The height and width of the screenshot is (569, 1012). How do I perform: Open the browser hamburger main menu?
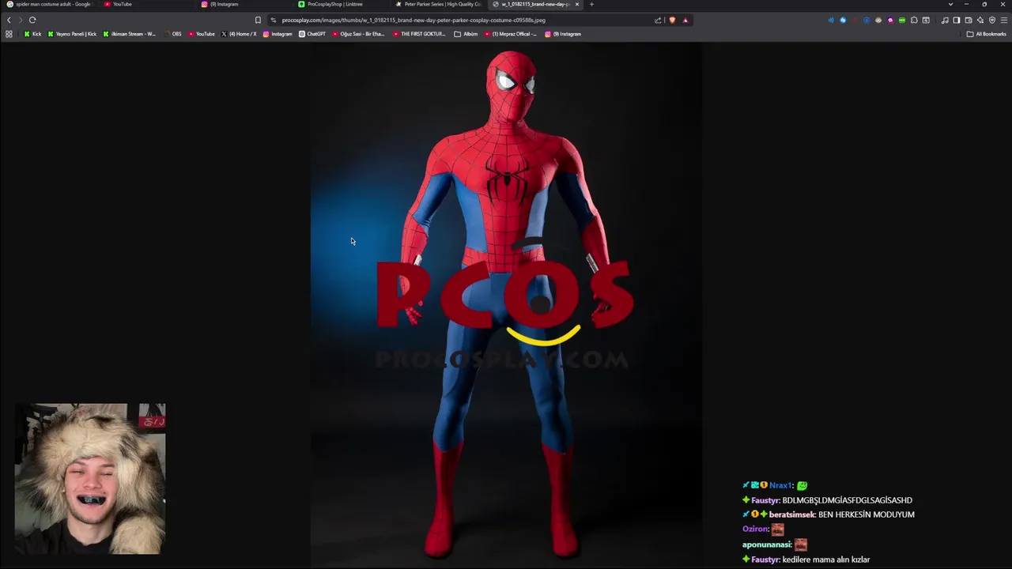point(1004,20)
